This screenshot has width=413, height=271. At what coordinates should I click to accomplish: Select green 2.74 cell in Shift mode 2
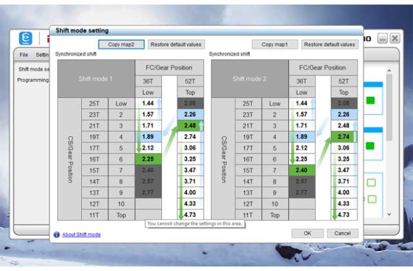[x=344, y=136]
